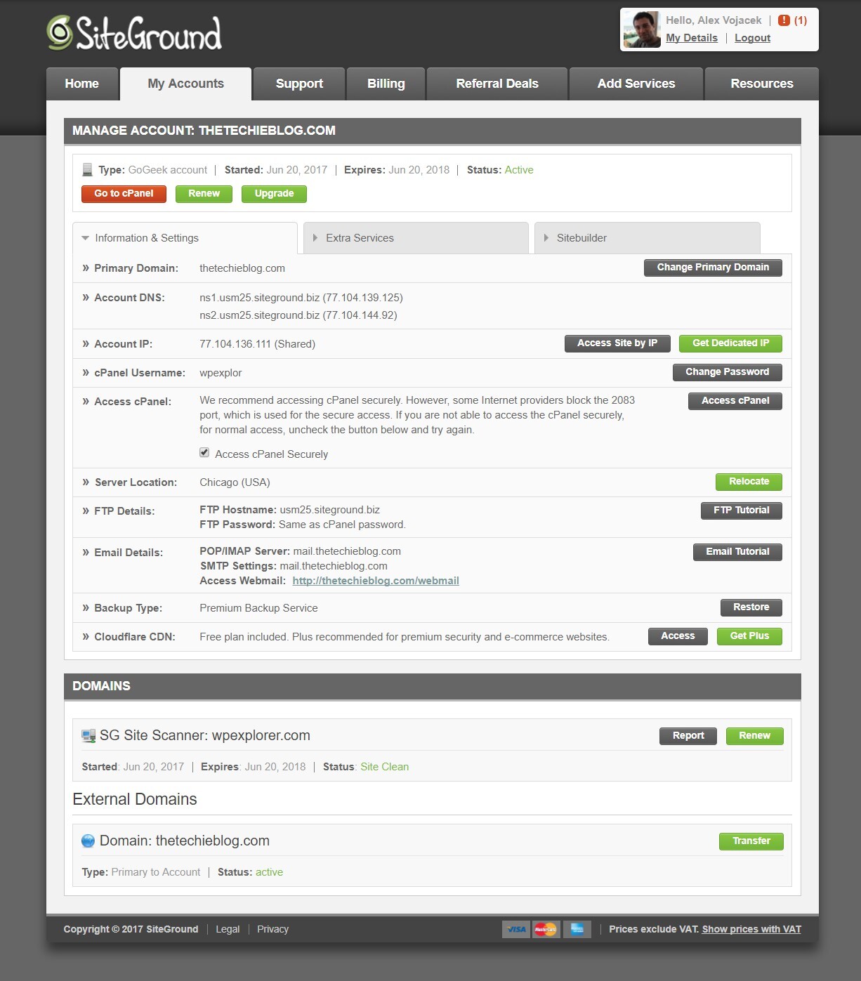The height and width of the screenshot is (981, 861).
Task: Click the red Go to cPanel button
Action: tap(124, 194)
